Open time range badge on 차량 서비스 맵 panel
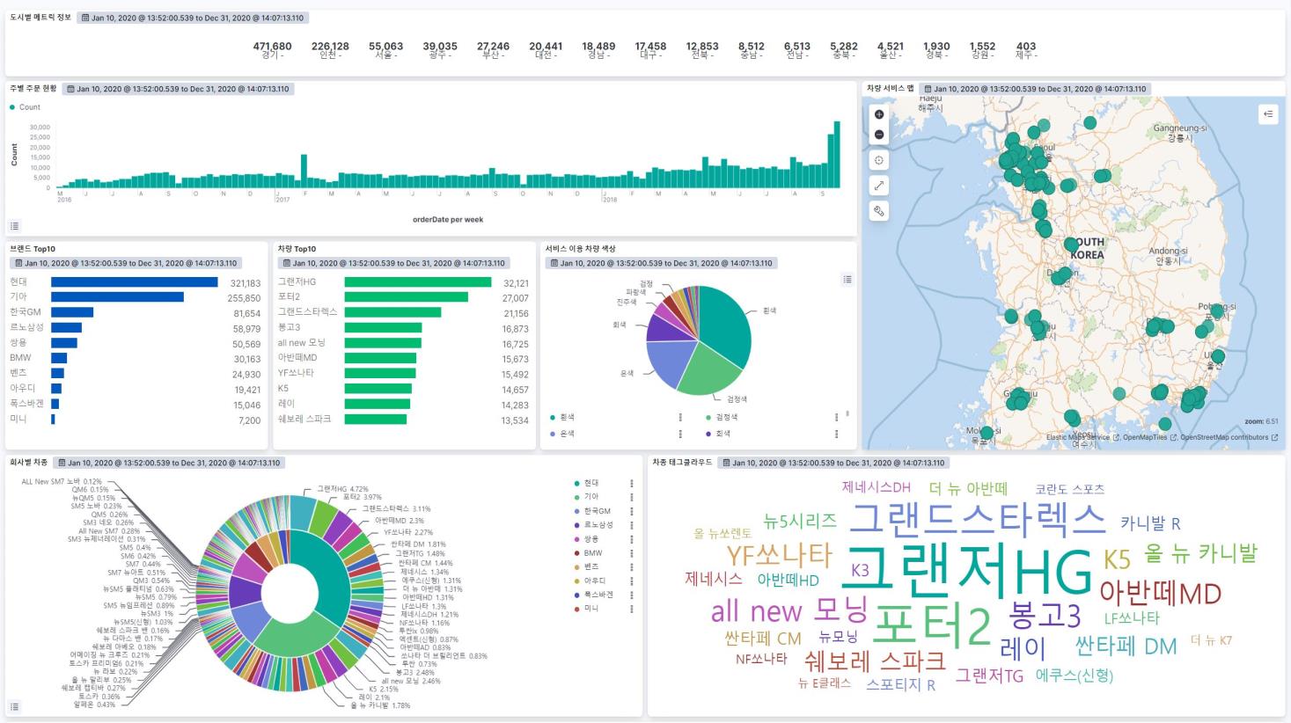Screen dimensions: 1291x723 [x=1035, y=89]
